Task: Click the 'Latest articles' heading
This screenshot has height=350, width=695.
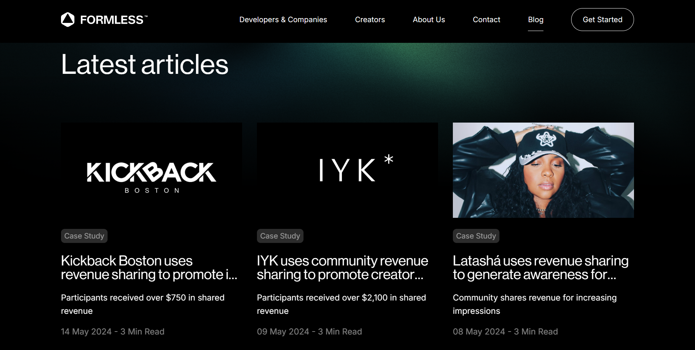Action: click(145, 64)
